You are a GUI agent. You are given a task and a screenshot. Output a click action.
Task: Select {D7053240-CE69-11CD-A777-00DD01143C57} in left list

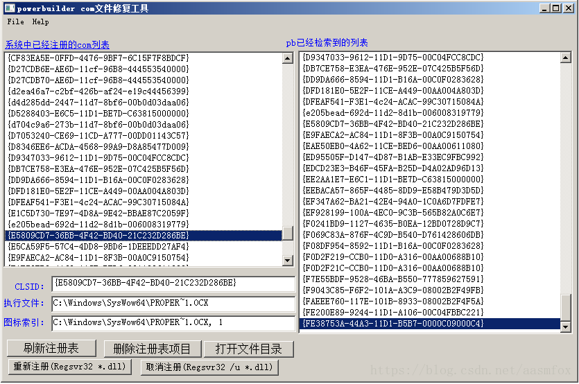coord(144,135)
